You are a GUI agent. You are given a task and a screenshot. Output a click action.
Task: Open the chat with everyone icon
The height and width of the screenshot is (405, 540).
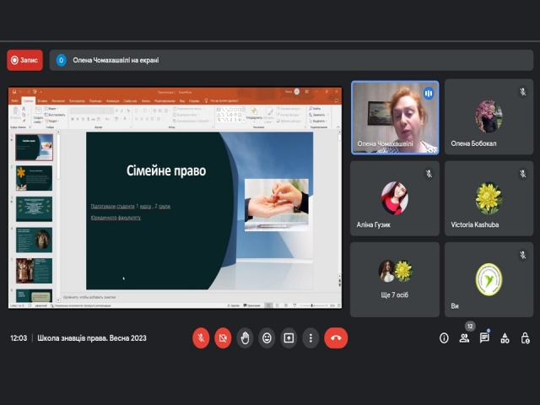[484, 338]
